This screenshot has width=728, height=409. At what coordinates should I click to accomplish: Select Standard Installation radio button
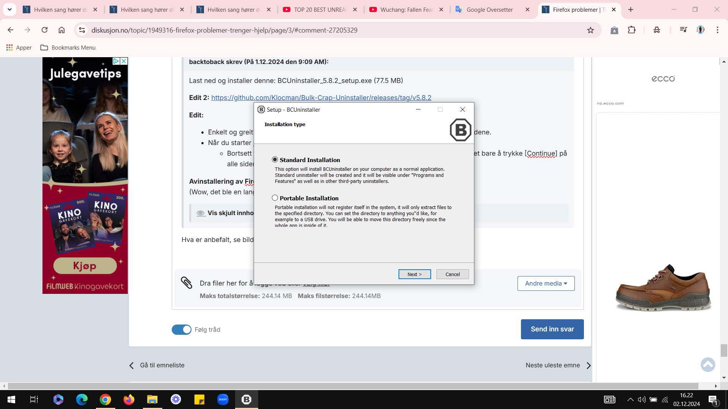click(x=275, y=160)
